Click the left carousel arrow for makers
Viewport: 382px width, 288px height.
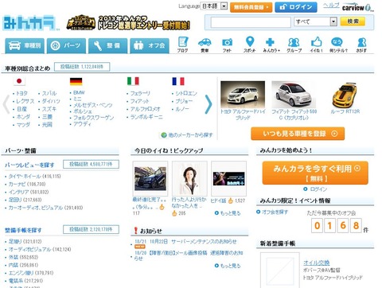tap(6, 104)
